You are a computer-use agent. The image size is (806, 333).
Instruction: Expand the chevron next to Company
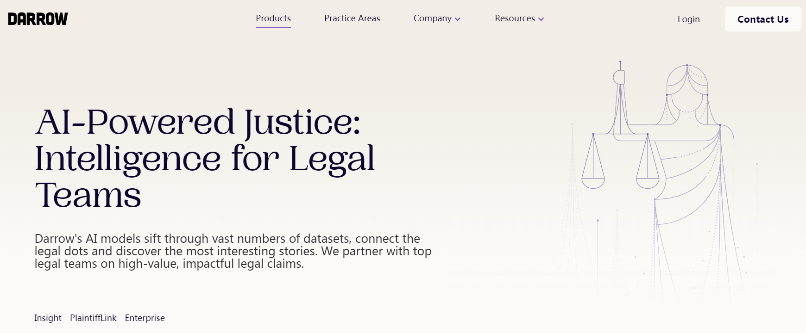458,19
